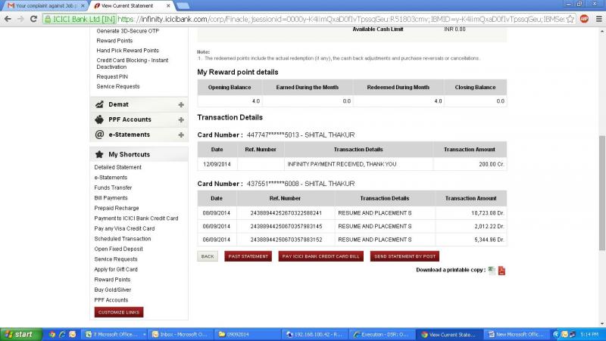Switch to New Microsoft Office taskbar item
Viewport: 606px width, 341px height.
(516, 334)
